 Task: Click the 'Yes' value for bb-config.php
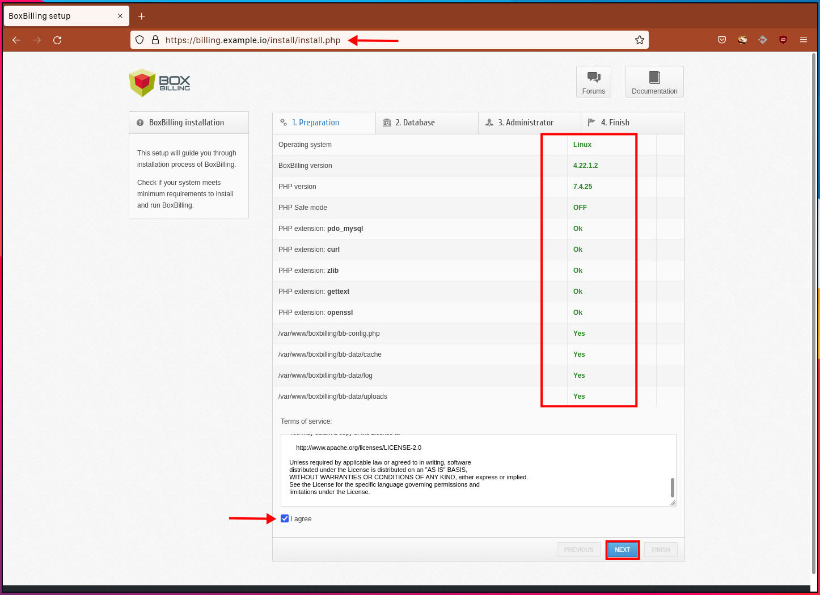[x=579, y=334]
